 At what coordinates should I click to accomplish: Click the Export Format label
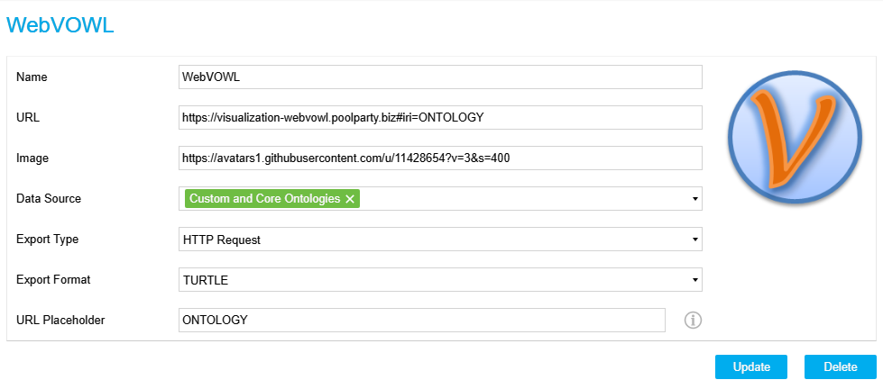click(53, 280)
